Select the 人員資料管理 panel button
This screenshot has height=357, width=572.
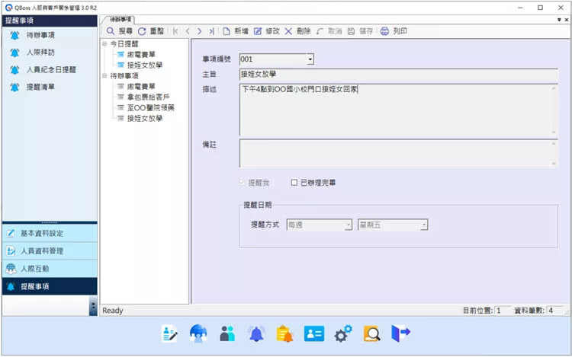coord(41,250)
